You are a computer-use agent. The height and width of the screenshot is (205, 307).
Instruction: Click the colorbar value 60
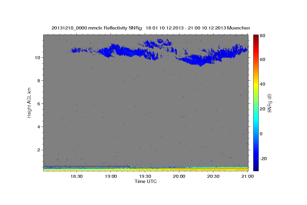pos(263,59)
